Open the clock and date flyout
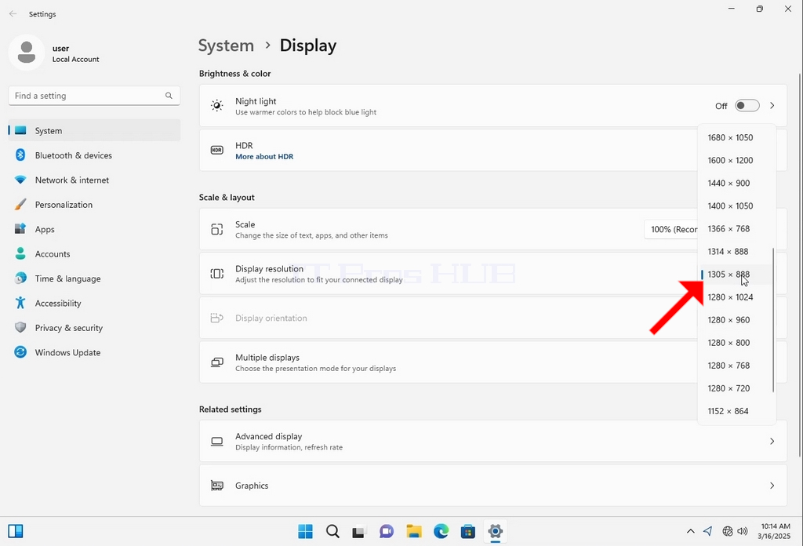The width and height of the screenshot is (803, 546). coord(775,531)
